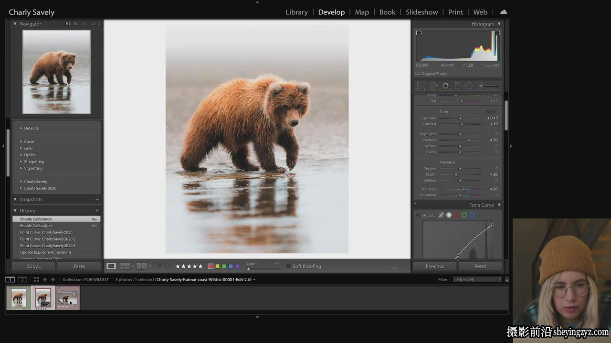The image size is (611, 343).
Task: Switch to the Library module
Action: pos(296,12)
